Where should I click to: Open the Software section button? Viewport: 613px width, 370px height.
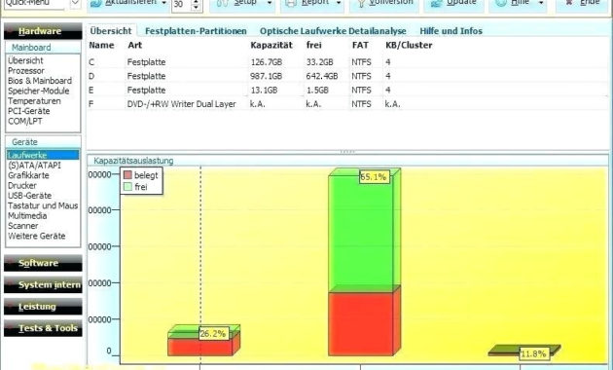tap(43, 263)
